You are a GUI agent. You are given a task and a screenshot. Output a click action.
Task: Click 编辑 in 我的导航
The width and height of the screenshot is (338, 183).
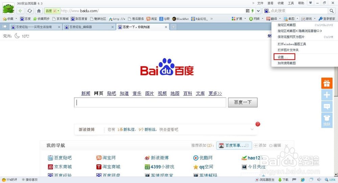[275, 146]
